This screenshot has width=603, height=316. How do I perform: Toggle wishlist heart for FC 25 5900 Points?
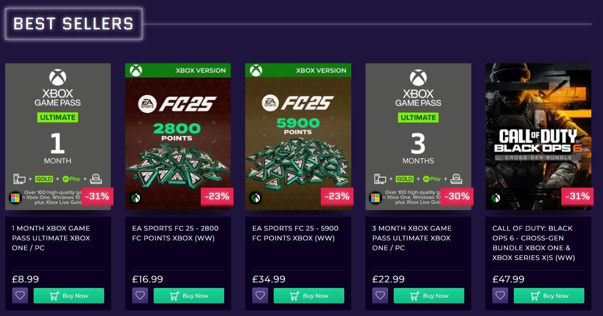pos(260,295)
